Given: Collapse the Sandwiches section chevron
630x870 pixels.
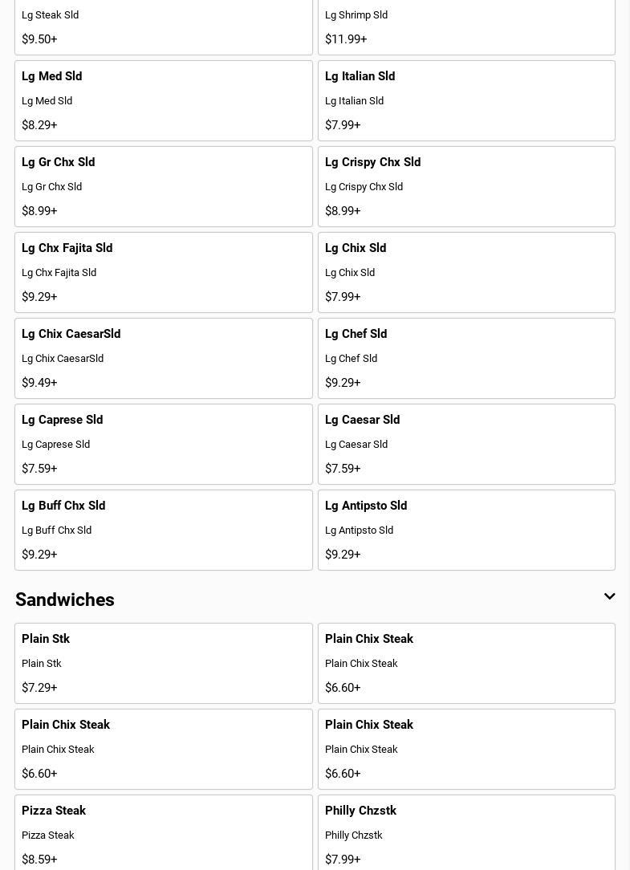Looking at the screenshot, I should pos(609,597).
